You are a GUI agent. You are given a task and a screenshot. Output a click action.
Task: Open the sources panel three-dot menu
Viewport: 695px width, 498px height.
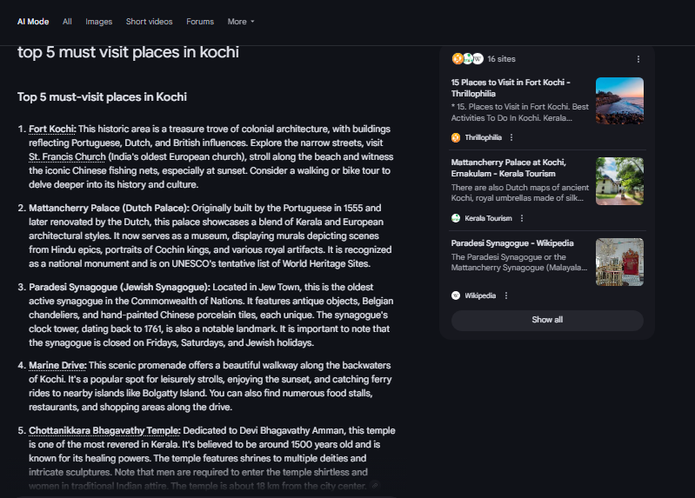[x=638, y=59]
